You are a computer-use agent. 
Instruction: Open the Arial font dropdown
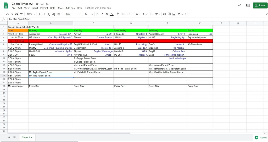coord(73,14)
